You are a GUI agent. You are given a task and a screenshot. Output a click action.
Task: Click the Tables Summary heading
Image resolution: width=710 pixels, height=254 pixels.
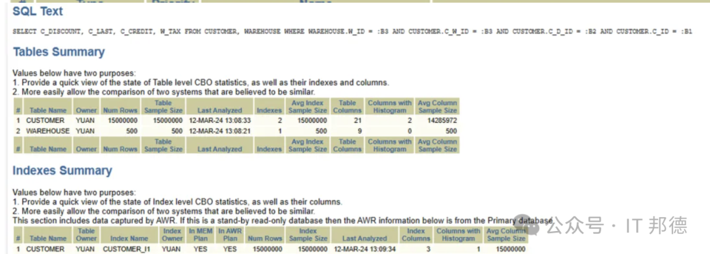point(59,52)
